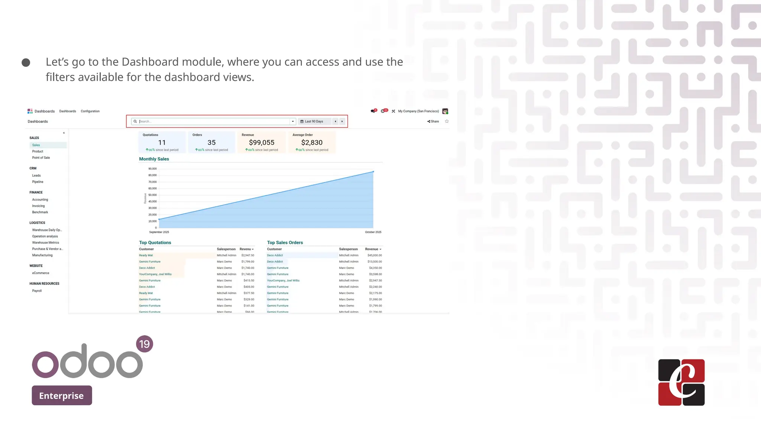Open the Warehouse Daily Op.. dashboard
This screenshot has width=761, height=428.
(x=47, y=230)
